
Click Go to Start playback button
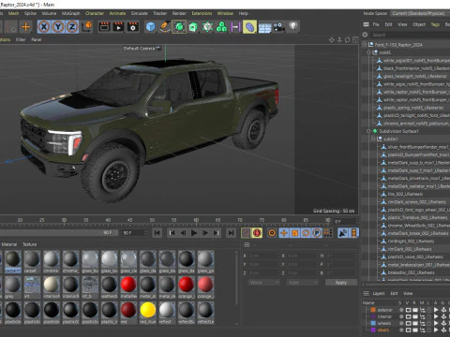(157, 233)
